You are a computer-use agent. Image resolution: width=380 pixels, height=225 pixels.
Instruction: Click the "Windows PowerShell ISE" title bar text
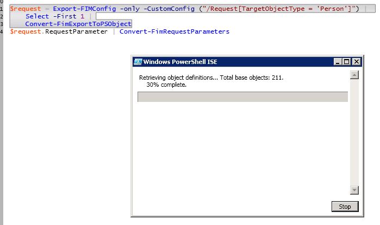(180, 62)
